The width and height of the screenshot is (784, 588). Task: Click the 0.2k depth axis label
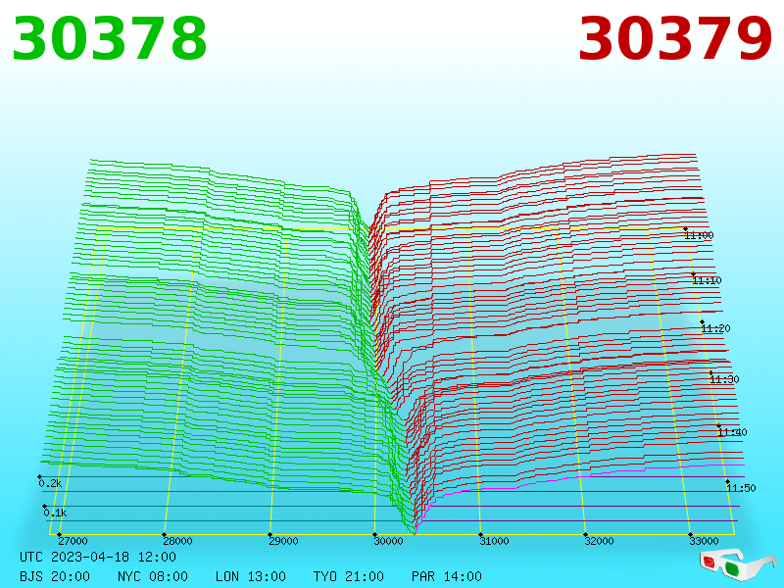pos(50,483)
